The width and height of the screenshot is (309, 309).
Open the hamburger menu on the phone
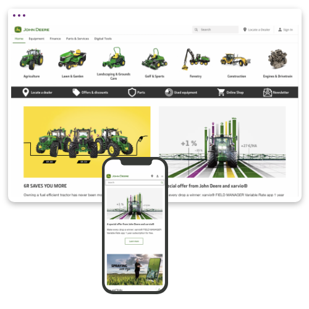(162, 176)
